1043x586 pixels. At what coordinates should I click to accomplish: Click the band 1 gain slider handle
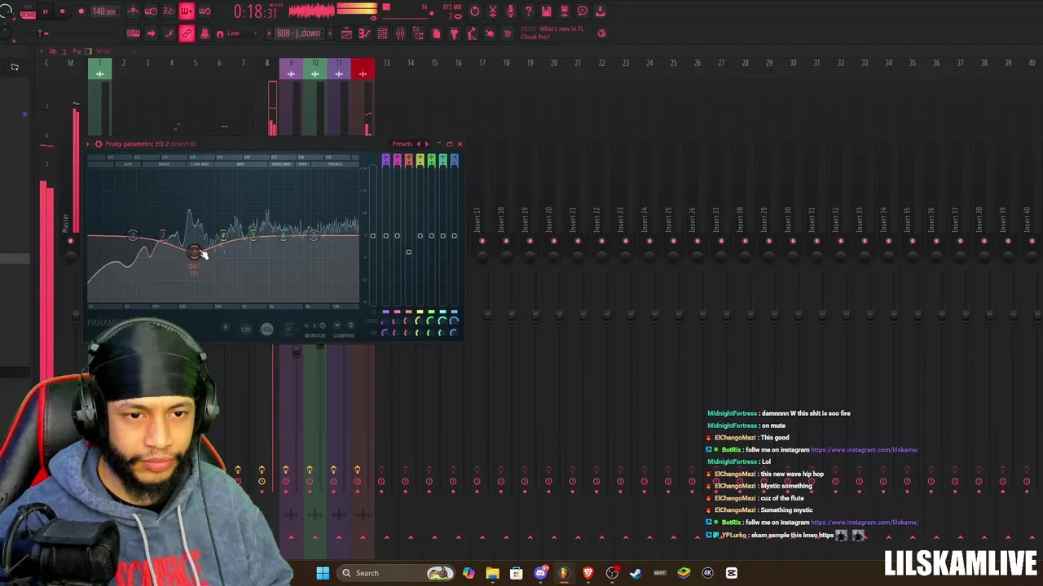(385, 236)
